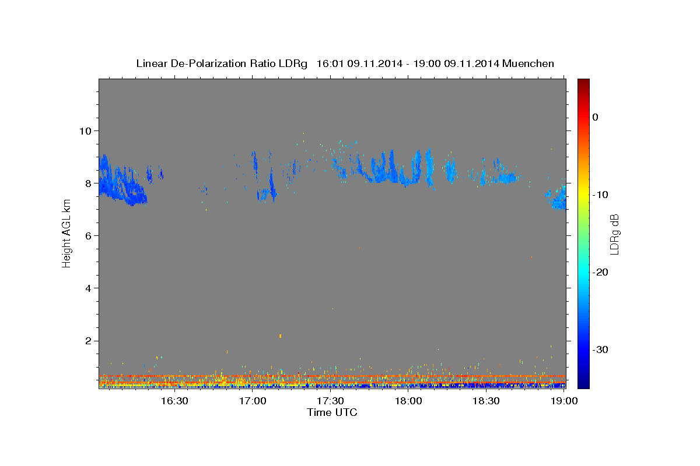This screenshot has height=466, width=700.
Task: Click the blue cloud echo at 19:00
Action: pos(558,197)
